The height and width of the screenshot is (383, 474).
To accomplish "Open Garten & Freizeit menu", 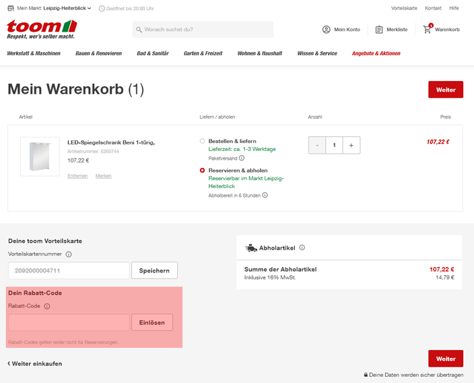I will 203,53.
